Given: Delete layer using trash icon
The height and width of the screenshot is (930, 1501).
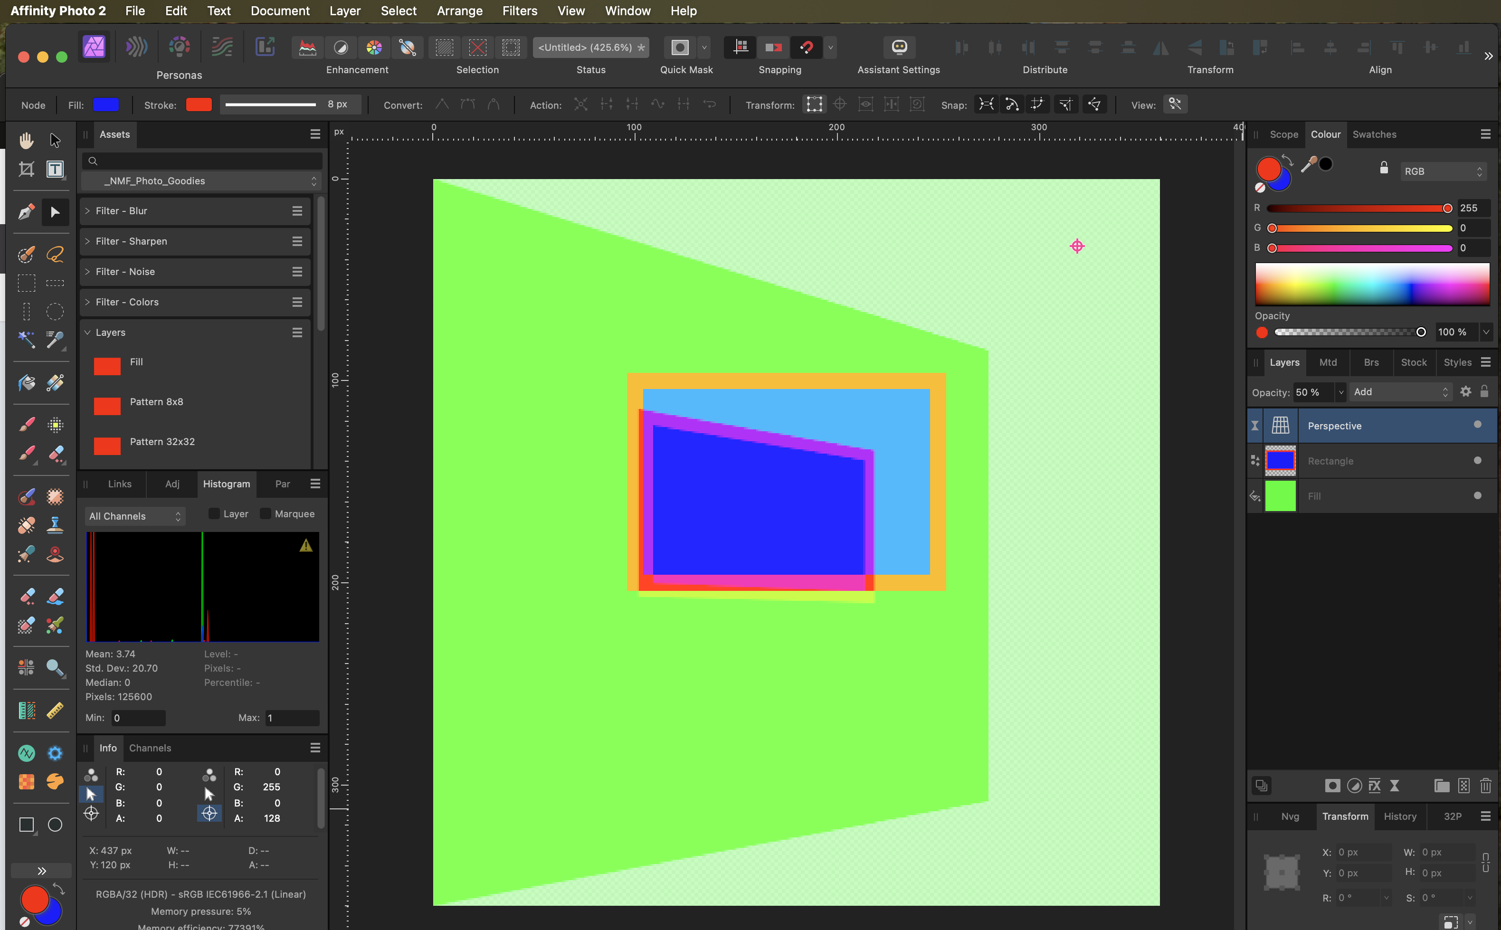Looking at the screenshot, I should (1485, 786).
